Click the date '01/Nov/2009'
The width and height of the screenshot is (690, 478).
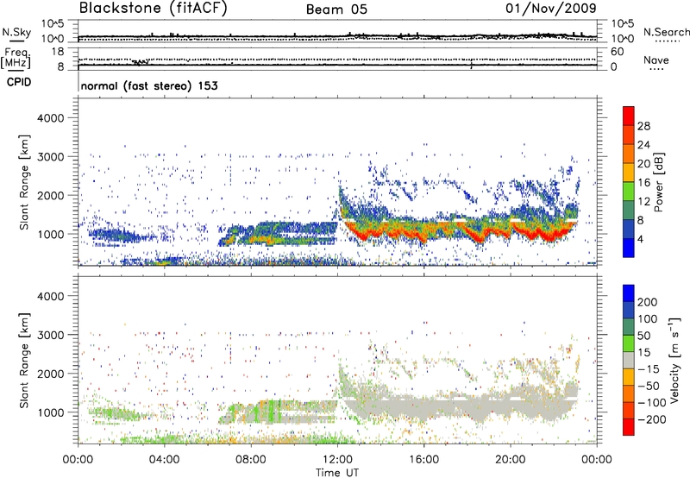click(x=551, y=8)
